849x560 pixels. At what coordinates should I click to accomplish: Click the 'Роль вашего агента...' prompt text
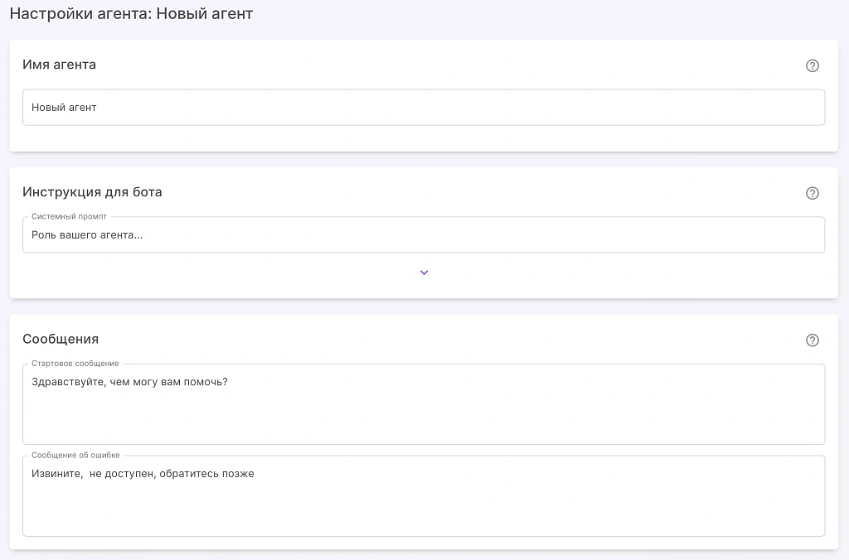point(87,235)
